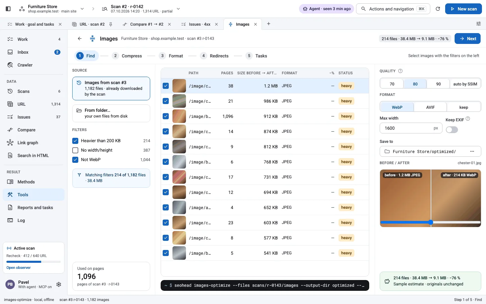
Task: Turn on the Keep EXIF switch
Action: (x=452, y=130)
